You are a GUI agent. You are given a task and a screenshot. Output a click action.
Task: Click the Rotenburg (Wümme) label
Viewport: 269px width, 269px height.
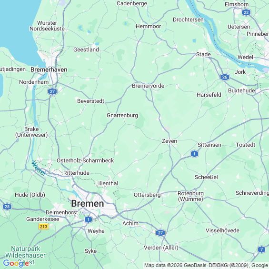pyautogui.click(x=190, y=196)
